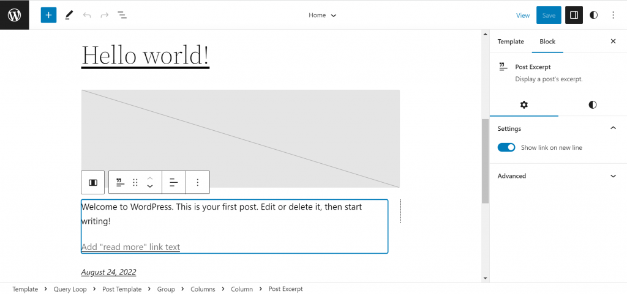This screenshot has width=627, height=294.
Task: Click the Redo arrow
Action: pos(104,15)
